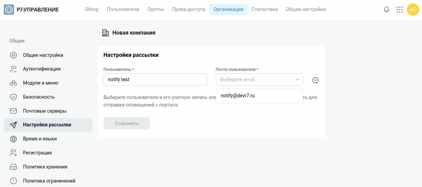422x187 pixels.
Task: Expand the Выберите email dropdown chevron
Action: point(298,79)
